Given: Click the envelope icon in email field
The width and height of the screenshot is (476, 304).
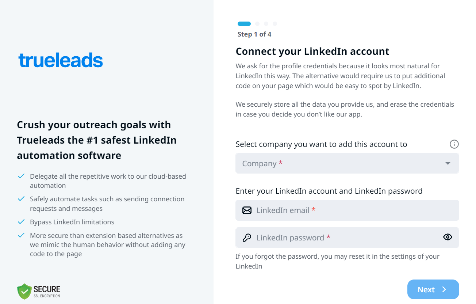Looking at the screenshot, I should click(x=247, y=210).
